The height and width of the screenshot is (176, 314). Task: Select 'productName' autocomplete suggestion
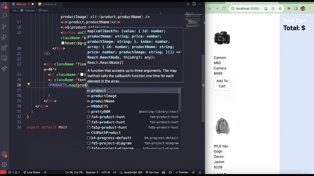[133, 101]
